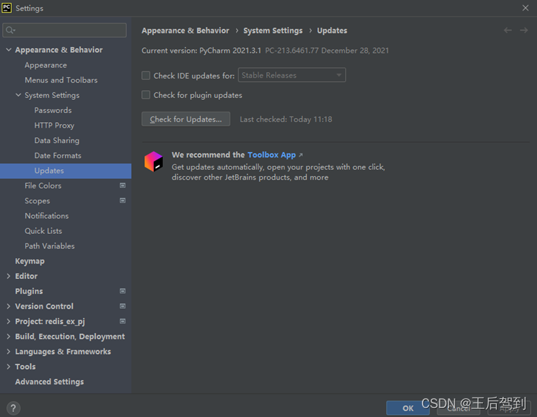Collapse the Appearance & Behavior section

pos(8,50)
